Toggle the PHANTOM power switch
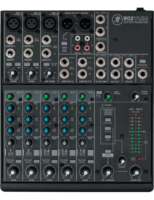Image resolution: width=154 pixels, height=200 pixels. [x=142, y=61]
